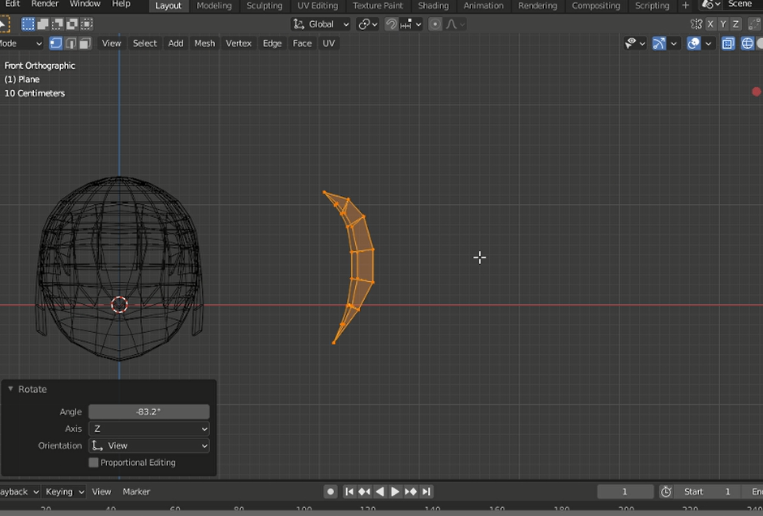
Task: Play the animation forward
Action: coord(395,492)
